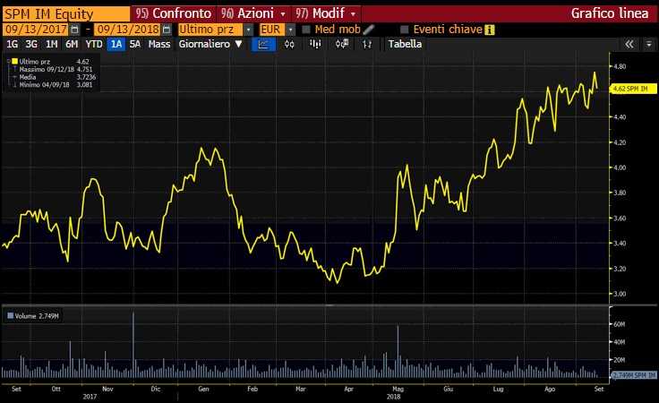This screenshot has width=659, height=403.
Task: Collapse the Ultimo prz legend expander
Action: [8, 62]
